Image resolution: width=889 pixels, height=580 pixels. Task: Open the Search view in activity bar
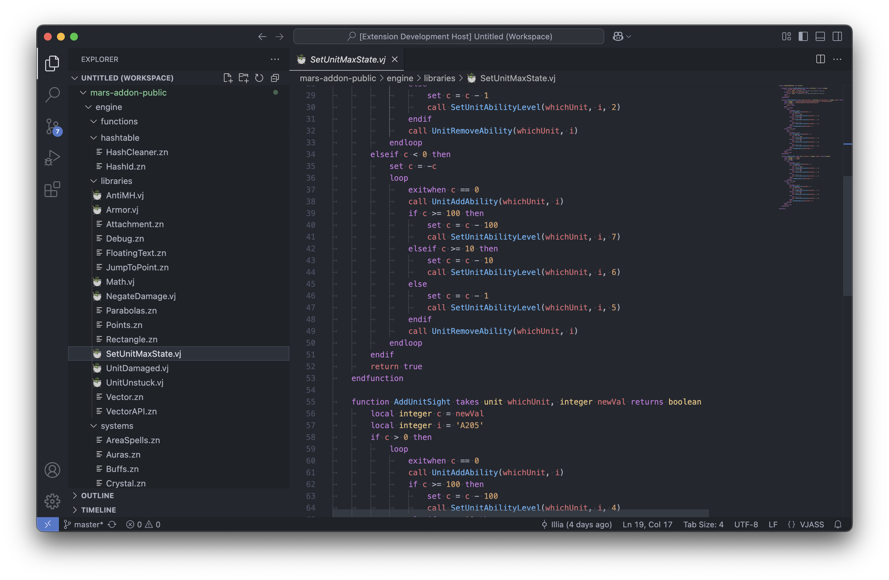[x=52, y=95]
